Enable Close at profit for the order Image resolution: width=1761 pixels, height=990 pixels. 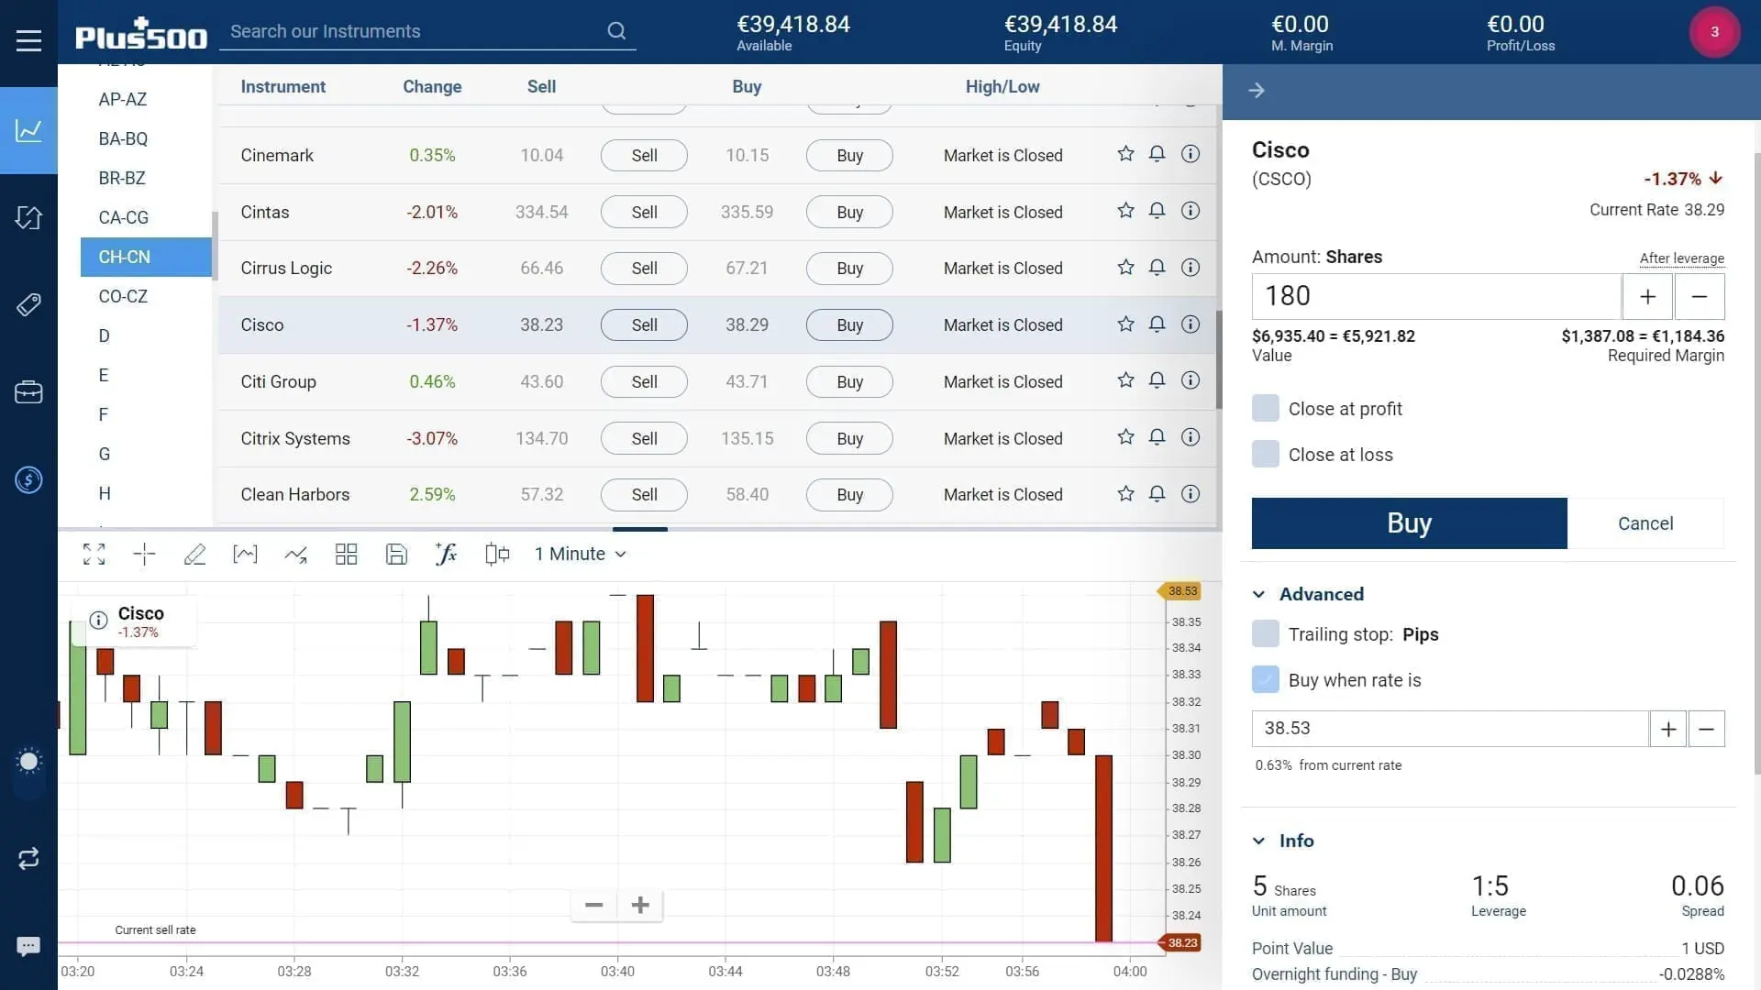click(x=1266, y=408)
